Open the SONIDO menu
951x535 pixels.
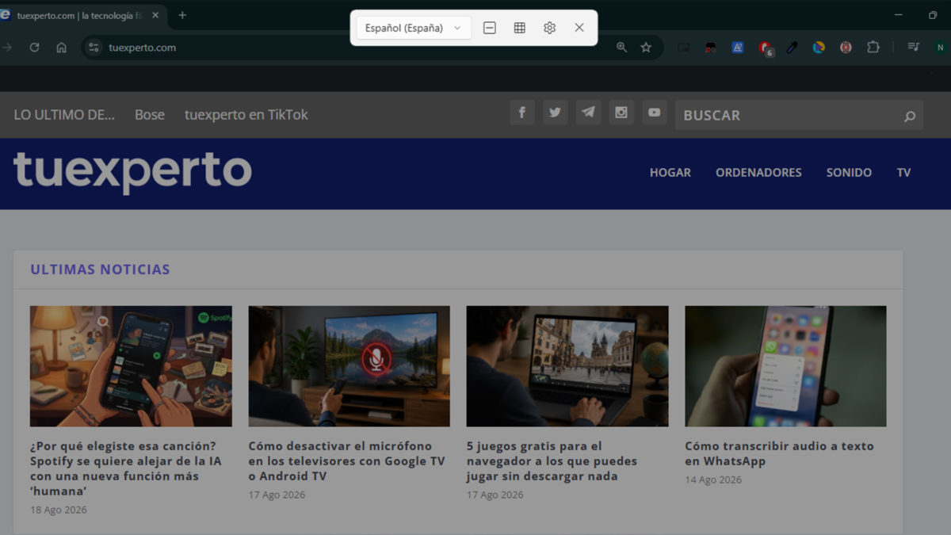tap(849, 172)
